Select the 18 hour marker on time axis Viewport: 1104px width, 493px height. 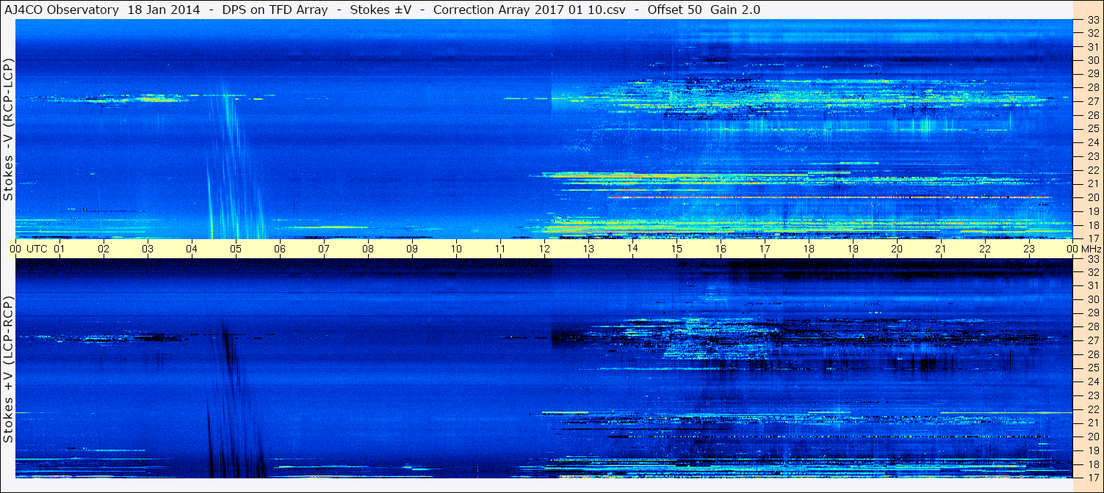pos(809,249)
